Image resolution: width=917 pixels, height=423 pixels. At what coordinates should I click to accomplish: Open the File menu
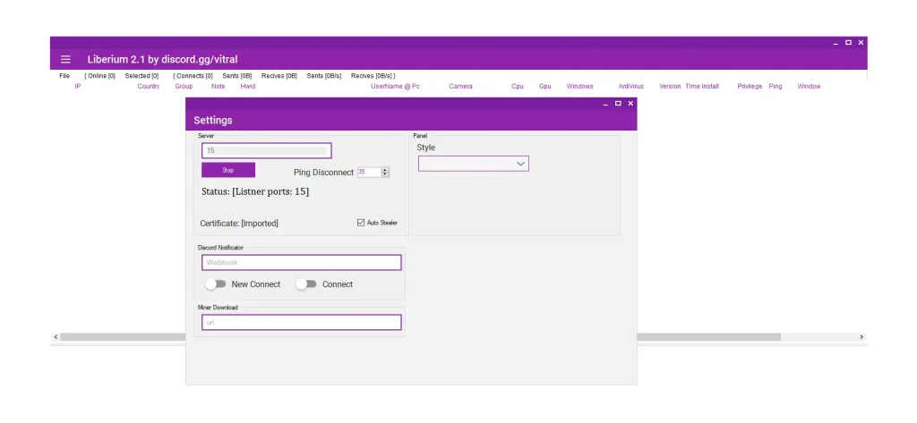pyautogui.click(x=64, y=76)
